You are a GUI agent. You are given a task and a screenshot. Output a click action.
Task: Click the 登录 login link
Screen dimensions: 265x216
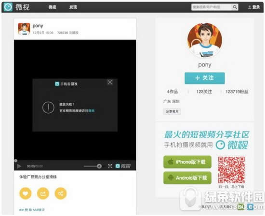click(x=254, y=7)
